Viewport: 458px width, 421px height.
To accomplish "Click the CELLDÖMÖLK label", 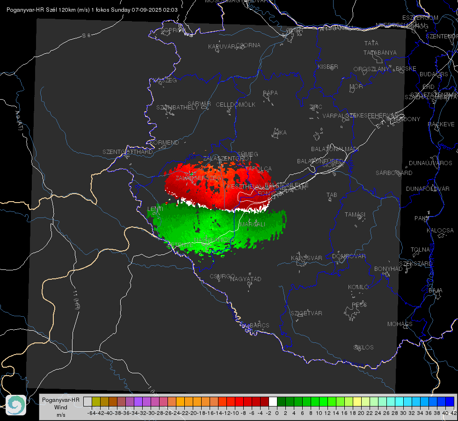I will [x=235, y=105].
